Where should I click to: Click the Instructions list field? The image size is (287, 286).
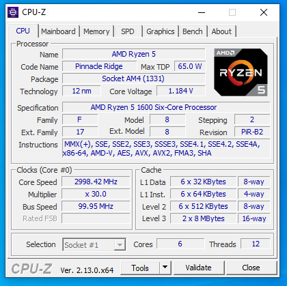[166, 148]
